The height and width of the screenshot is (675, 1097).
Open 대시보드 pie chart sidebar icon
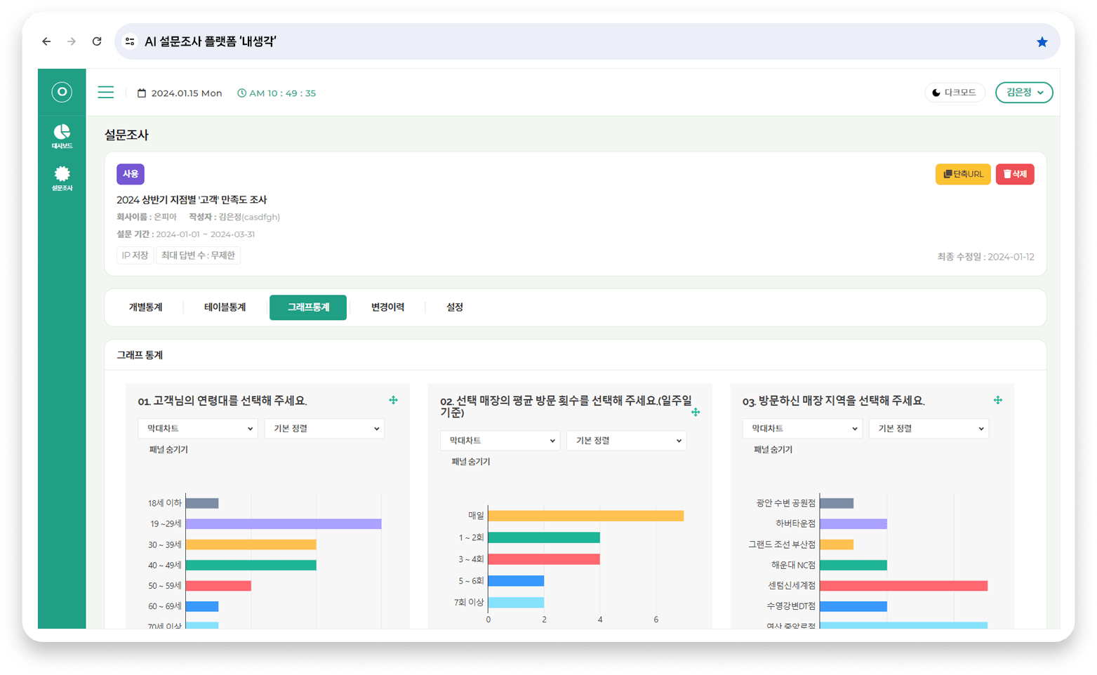(x=62, y=136)
